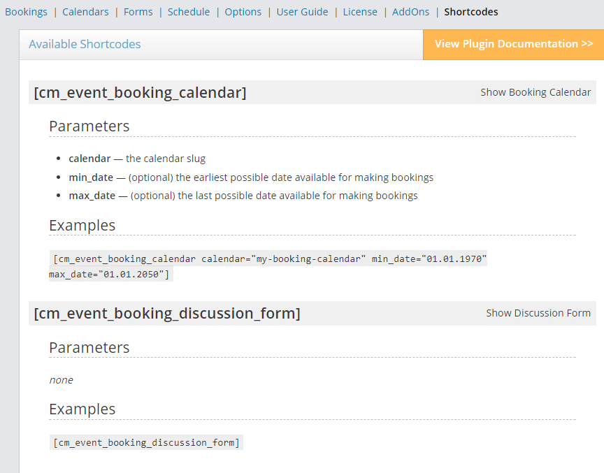Click the bold calendar parameter name
Viewport: 604px width, 473px height.
click(x=89, y=159)
